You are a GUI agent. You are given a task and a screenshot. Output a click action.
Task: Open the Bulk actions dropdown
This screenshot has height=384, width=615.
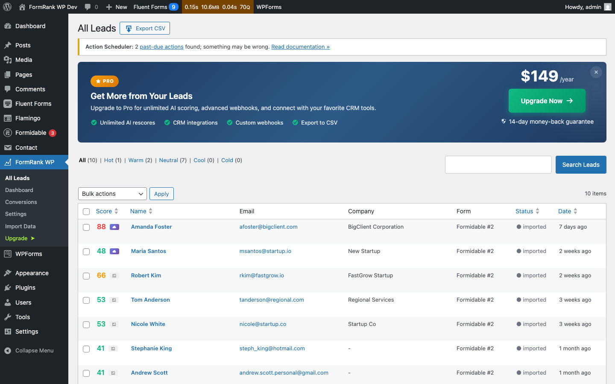[112, 194]
